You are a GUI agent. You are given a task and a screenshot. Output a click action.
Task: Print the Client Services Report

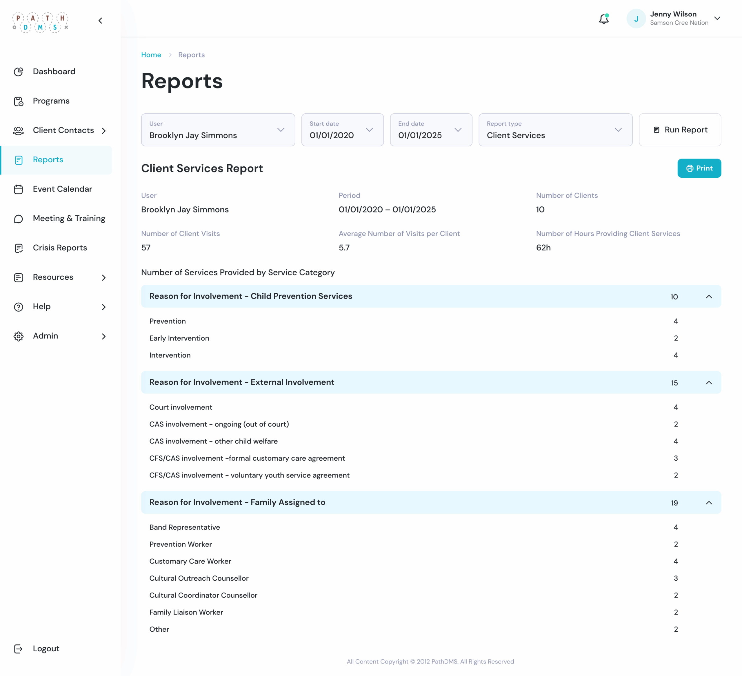699,168
